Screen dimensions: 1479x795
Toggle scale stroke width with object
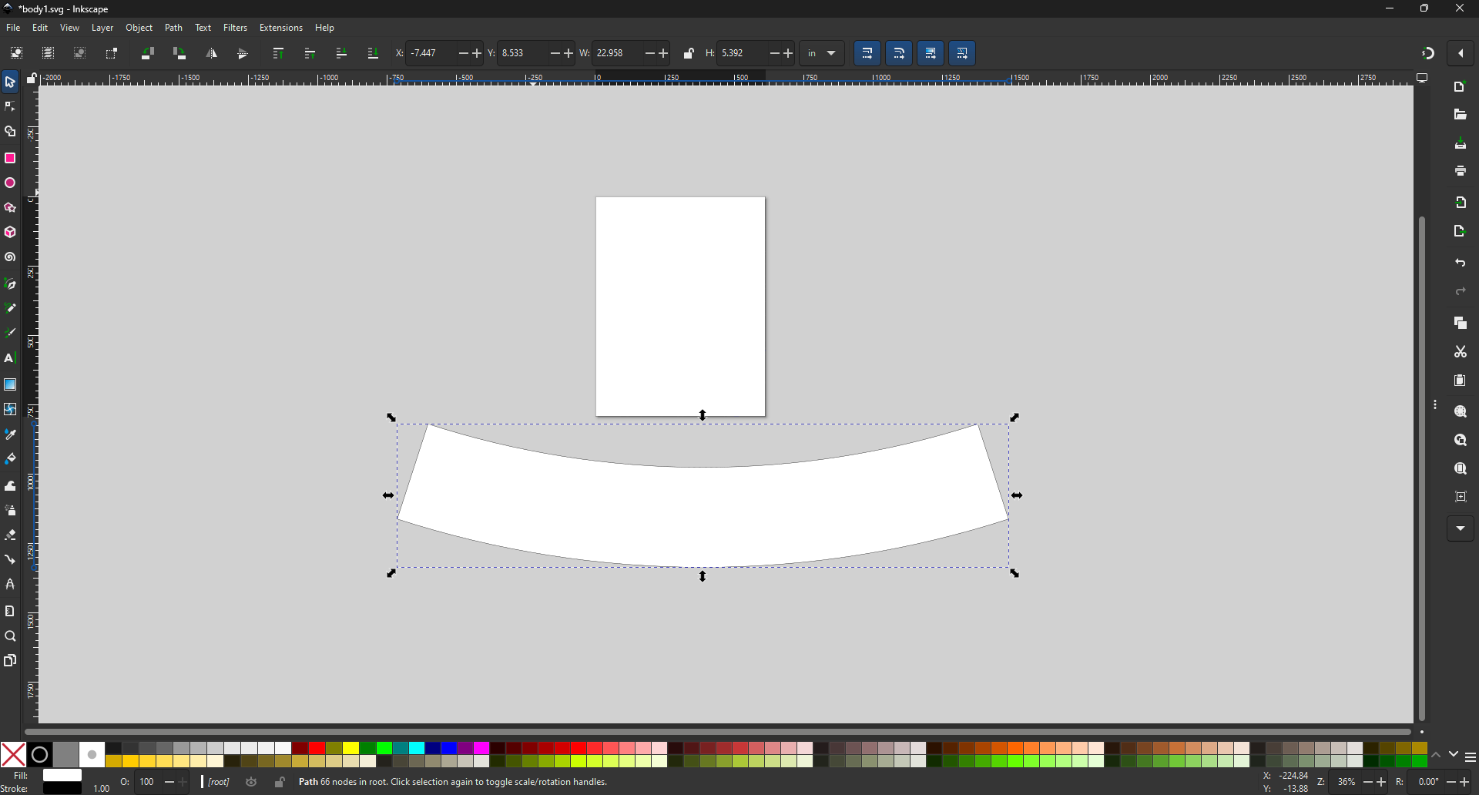pyautogui.click(x=868, y=54)
